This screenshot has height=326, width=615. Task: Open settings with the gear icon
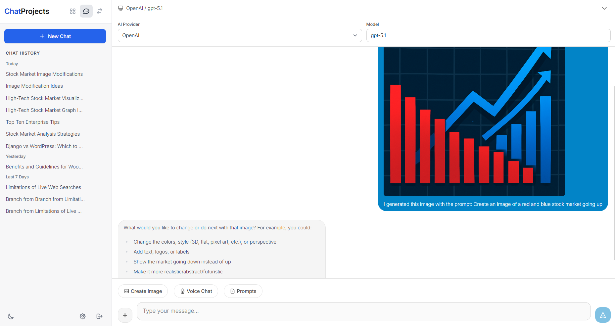pyautogui.click(x=82, y=316)
